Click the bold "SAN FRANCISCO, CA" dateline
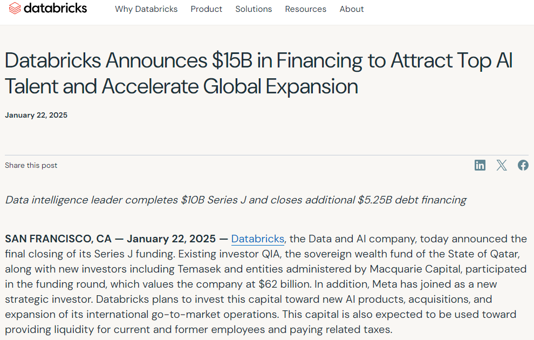The height and width of the screenshot is (340, 534). 58,239
